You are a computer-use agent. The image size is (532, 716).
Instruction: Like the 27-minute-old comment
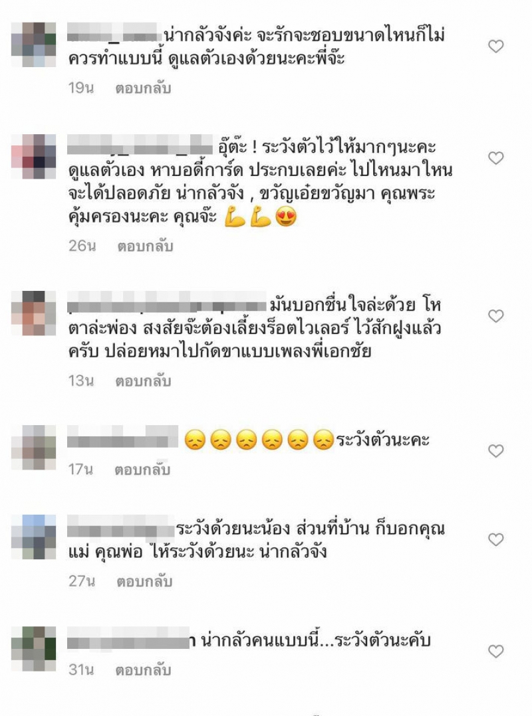[x=496, y=540]
